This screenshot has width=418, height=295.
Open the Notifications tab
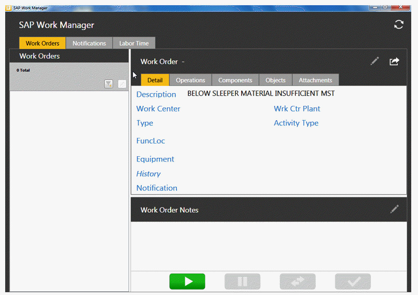89,43
